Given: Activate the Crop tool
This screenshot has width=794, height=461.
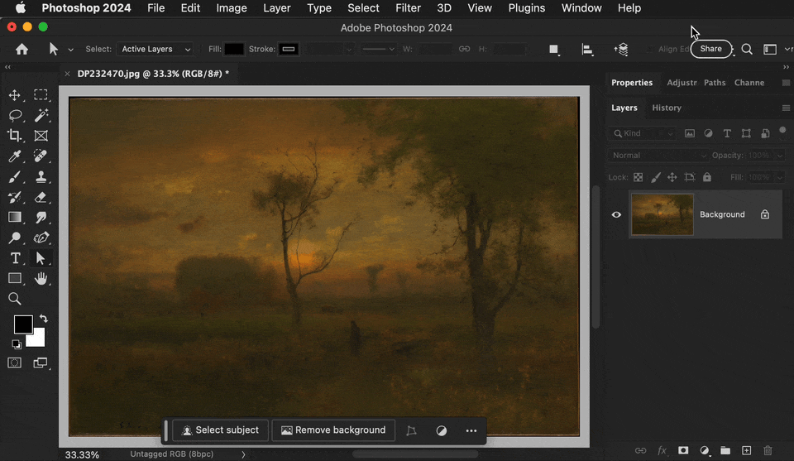Looking at the screenshot, I should [x=14, y=135].
